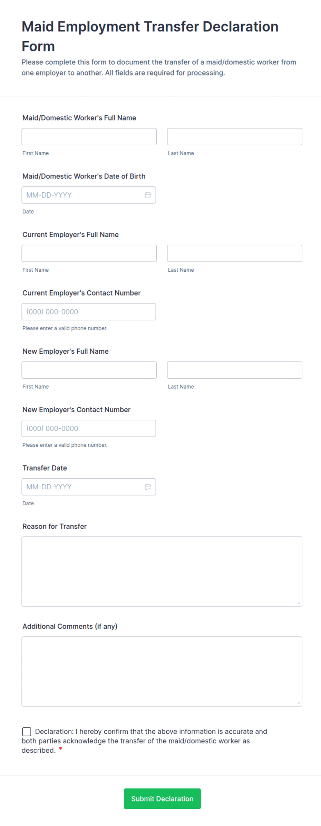Open calendar picker for Date of Birth
This screenshot has height=826, width=321.
pyautogui.click(x=148, y=195)
